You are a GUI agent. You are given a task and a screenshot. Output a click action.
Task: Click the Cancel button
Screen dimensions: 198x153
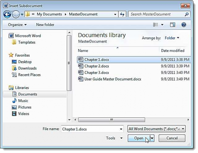pyautogui.click(x=172, y=138)
